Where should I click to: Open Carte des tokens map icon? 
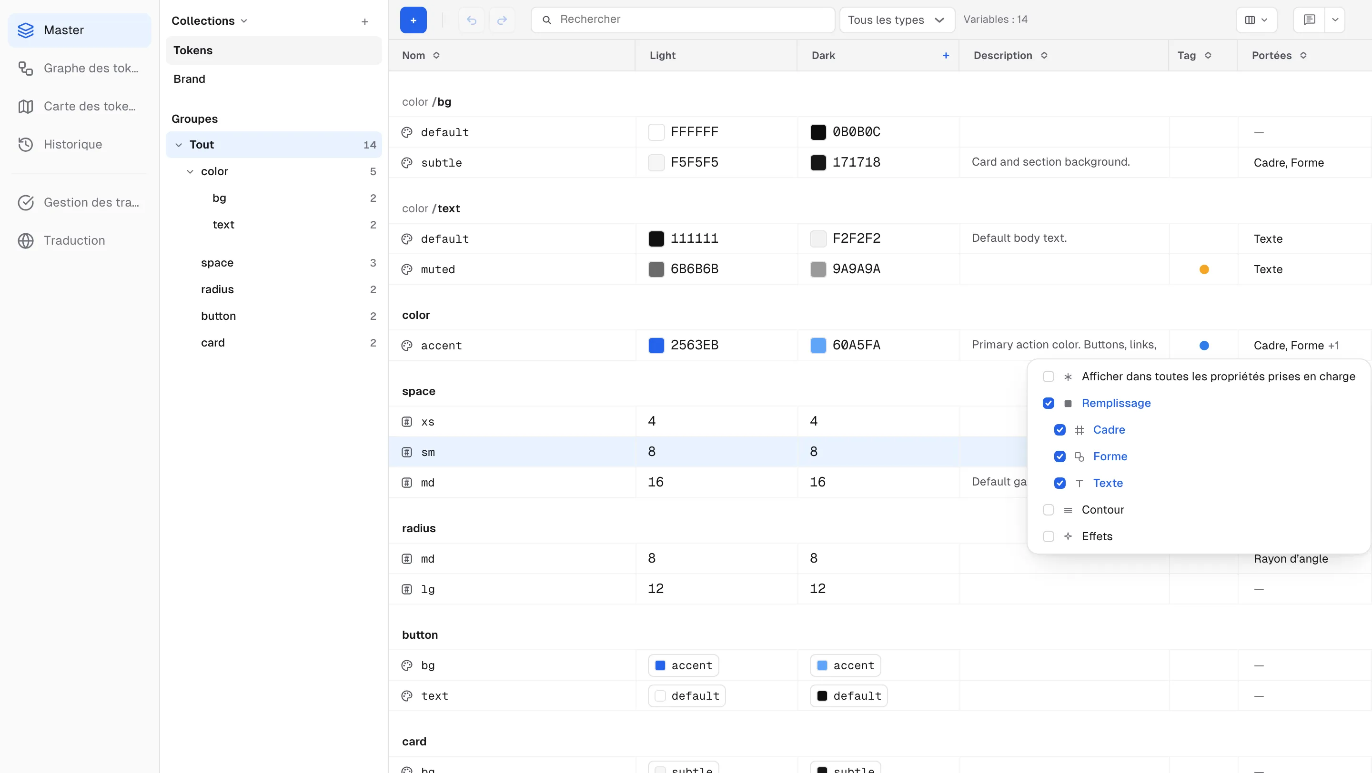(x=26, y=107)
